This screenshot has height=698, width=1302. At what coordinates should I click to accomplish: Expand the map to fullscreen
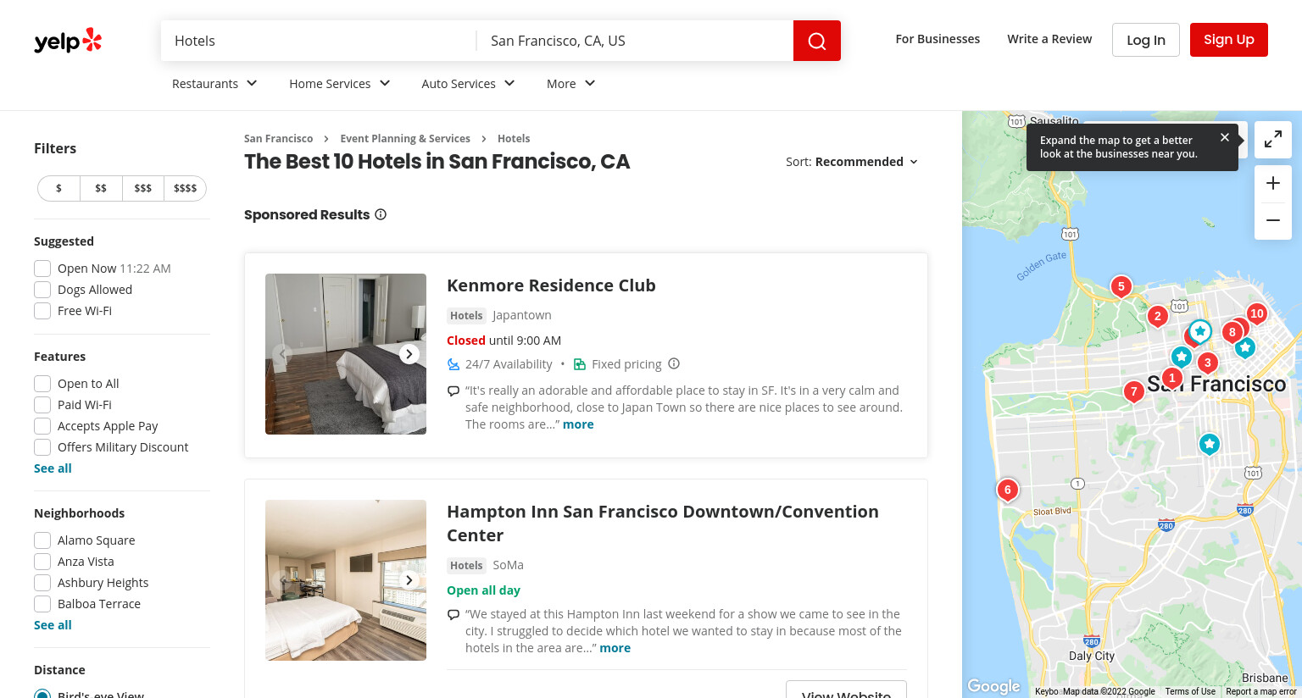tap(1272, 140)
